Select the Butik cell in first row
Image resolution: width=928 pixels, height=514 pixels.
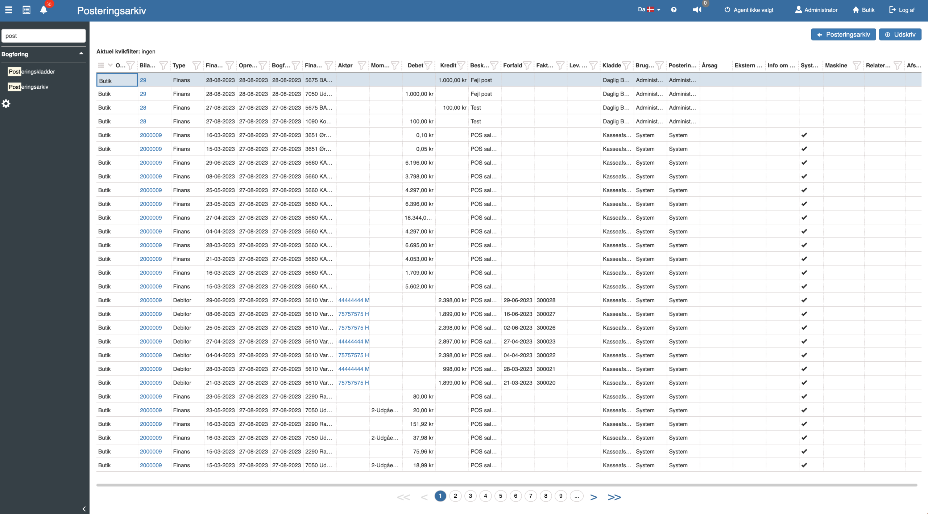(117, 80)
